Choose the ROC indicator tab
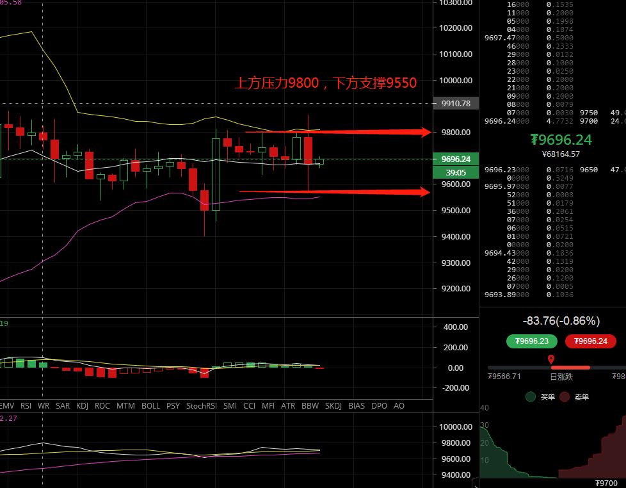 [102, 406]
